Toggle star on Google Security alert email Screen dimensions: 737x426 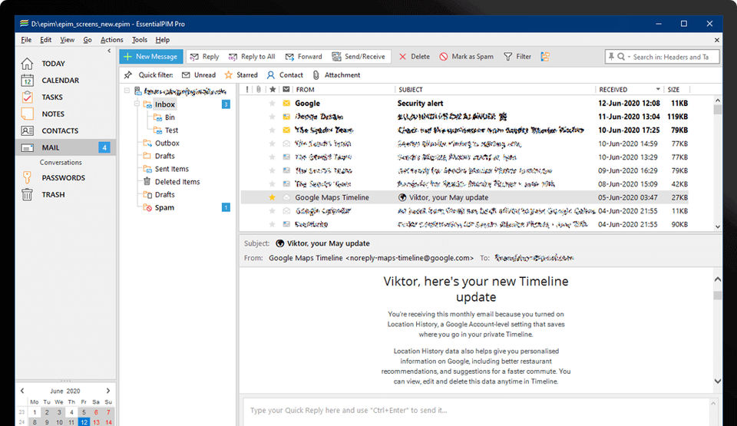272,104
